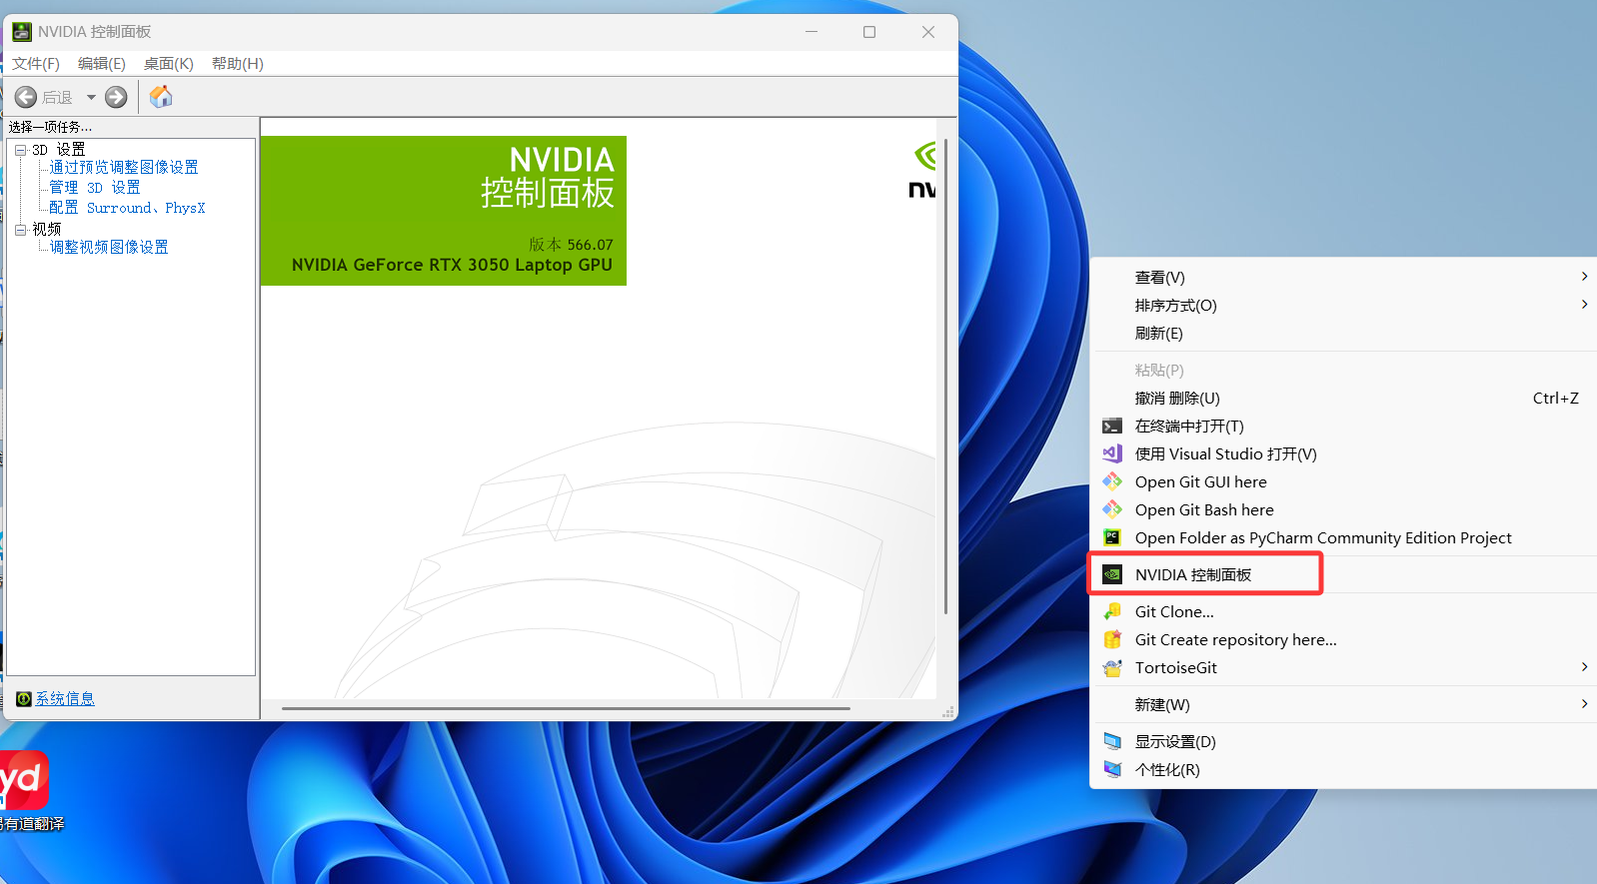Screen dimensions: 1597x884
Task: Choose 显示设置(D) in context menu
Action: tap(1343, 742)
